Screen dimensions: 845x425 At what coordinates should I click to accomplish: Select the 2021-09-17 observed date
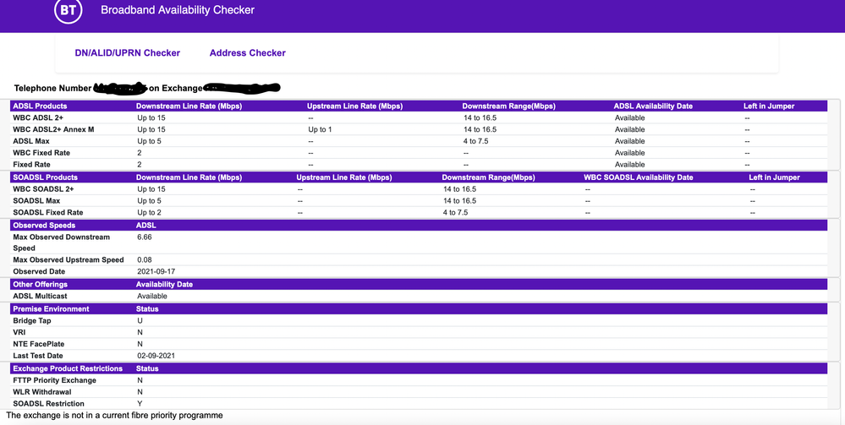pyautogui.click(x=156, y=271)
